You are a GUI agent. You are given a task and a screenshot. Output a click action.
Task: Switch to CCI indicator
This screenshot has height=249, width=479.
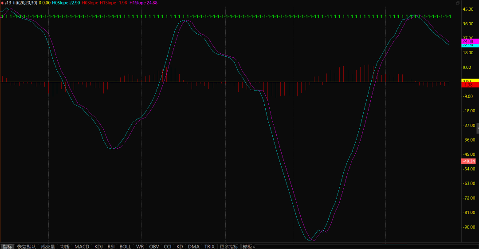point(168,246)
